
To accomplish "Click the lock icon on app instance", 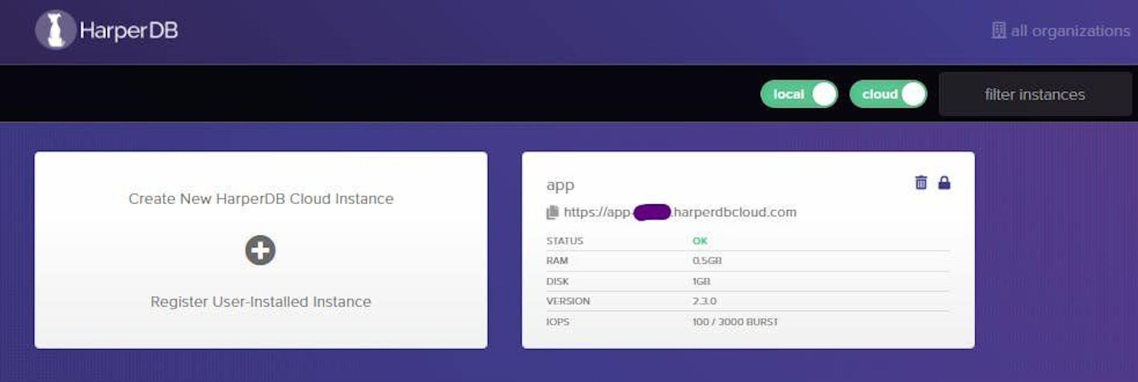I will (944, 182).
